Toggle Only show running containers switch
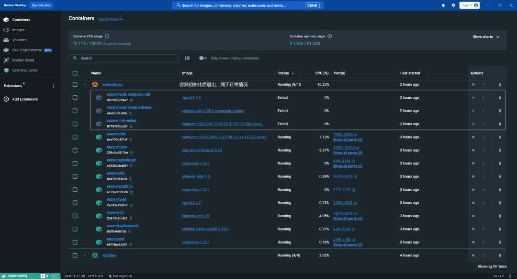Screen dimensions: 517x279 (203, 58)
